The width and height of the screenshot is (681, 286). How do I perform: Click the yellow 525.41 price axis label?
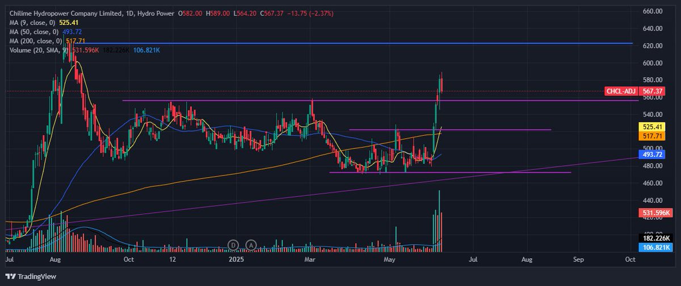[x=651, y=127]
